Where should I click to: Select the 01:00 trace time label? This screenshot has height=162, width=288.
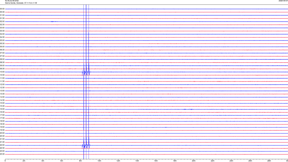(2, 15)
